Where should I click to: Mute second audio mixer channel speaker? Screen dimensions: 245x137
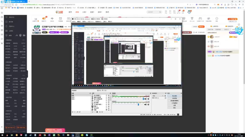145,105
